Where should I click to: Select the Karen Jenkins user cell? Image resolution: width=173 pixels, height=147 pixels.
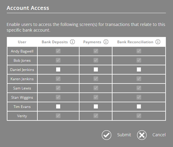(x=22, y=79)
